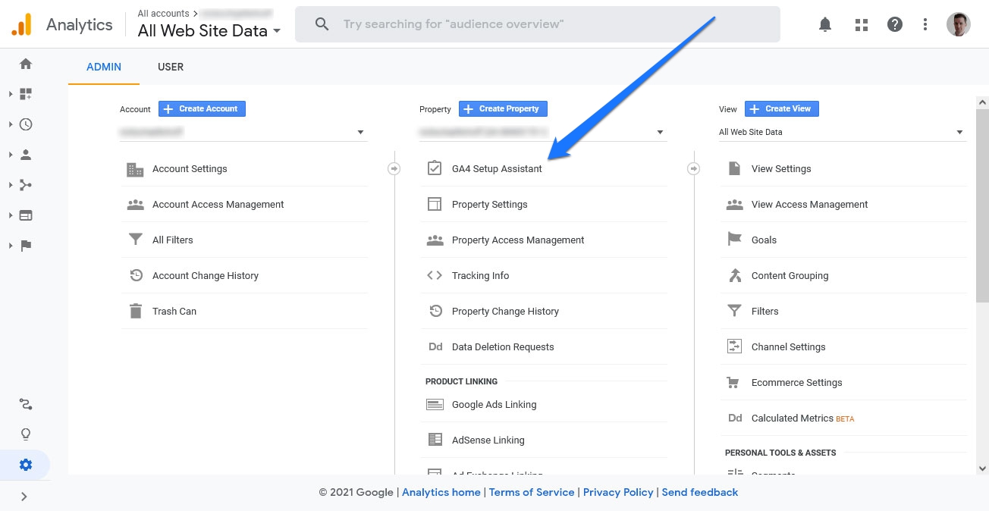Viewport: 989px width, 511px height.
Task: Click the user profile avatar
Action: [x=959, y=24]
